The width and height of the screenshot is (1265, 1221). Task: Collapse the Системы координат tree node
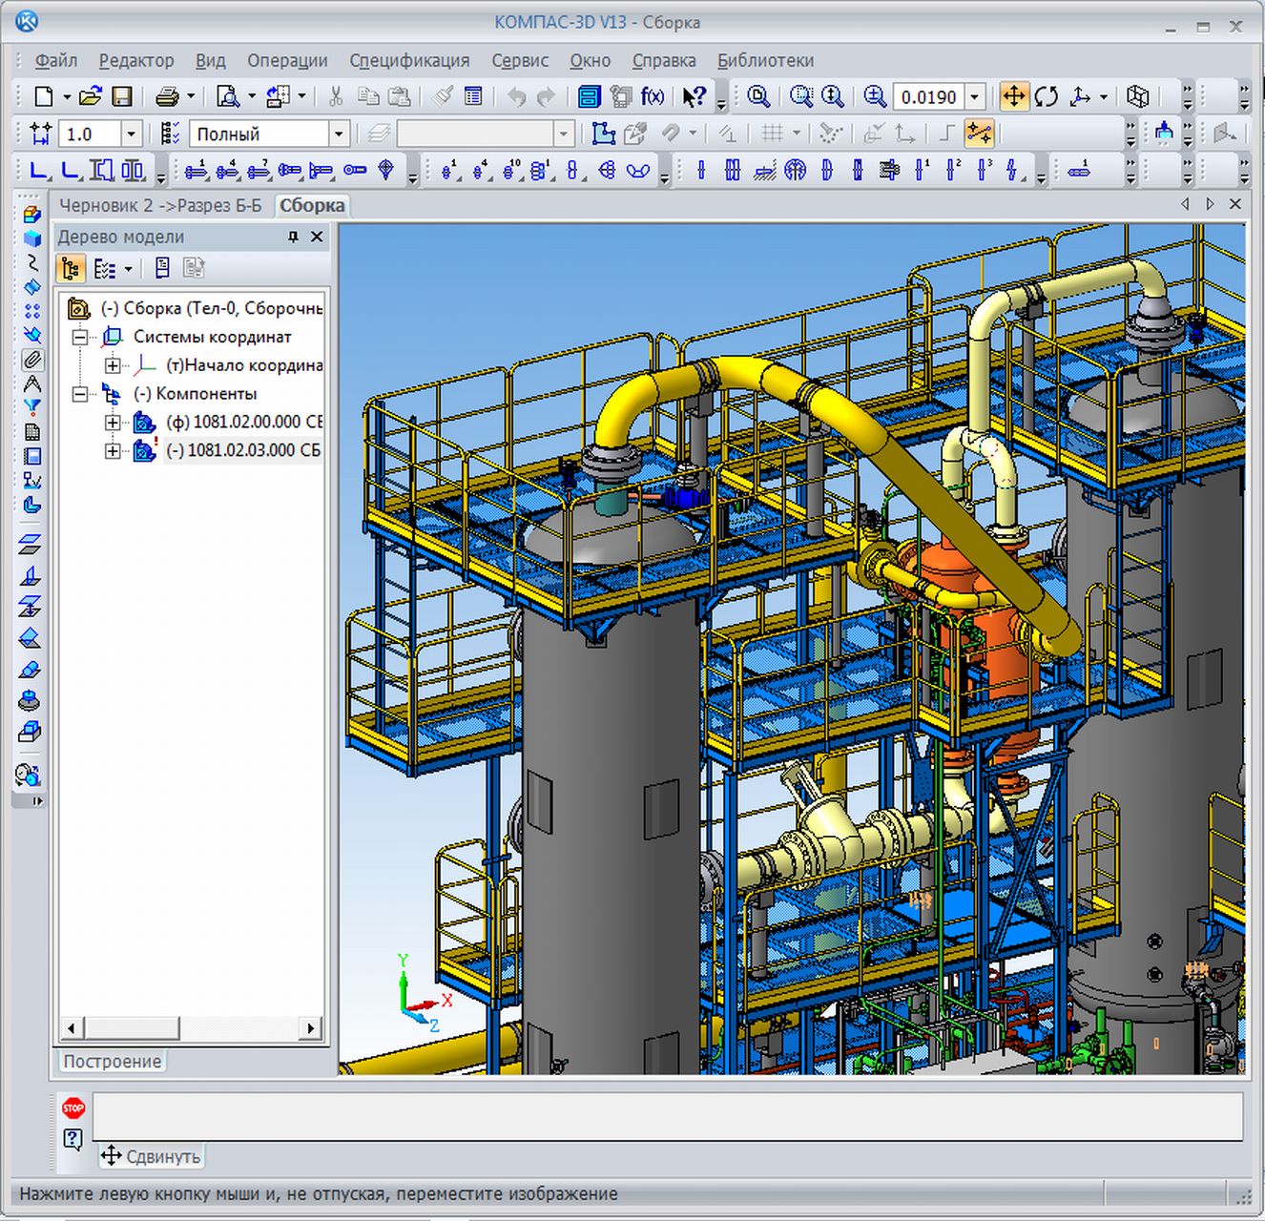pyautogui.click(x=81, y=337)
